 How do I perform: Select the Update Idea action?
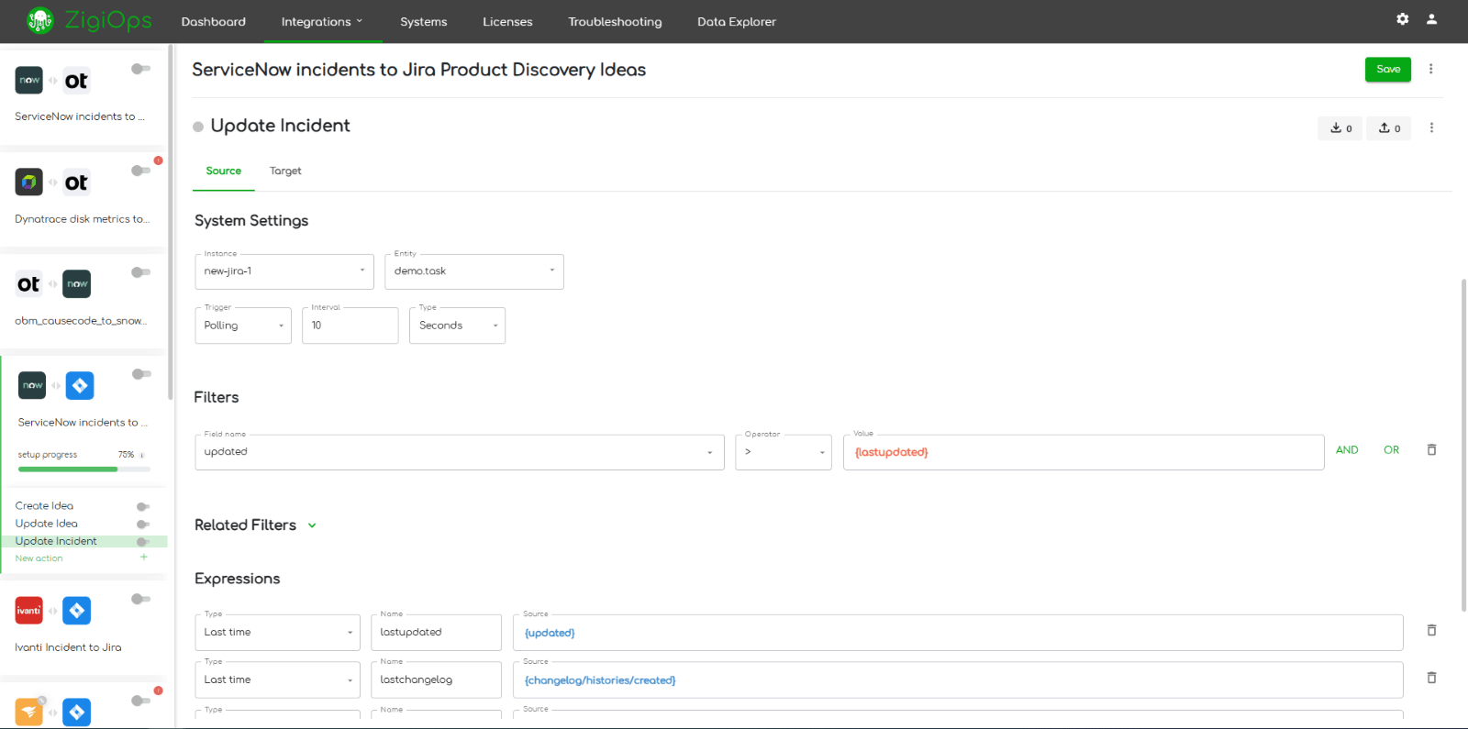tap(47, 524)
